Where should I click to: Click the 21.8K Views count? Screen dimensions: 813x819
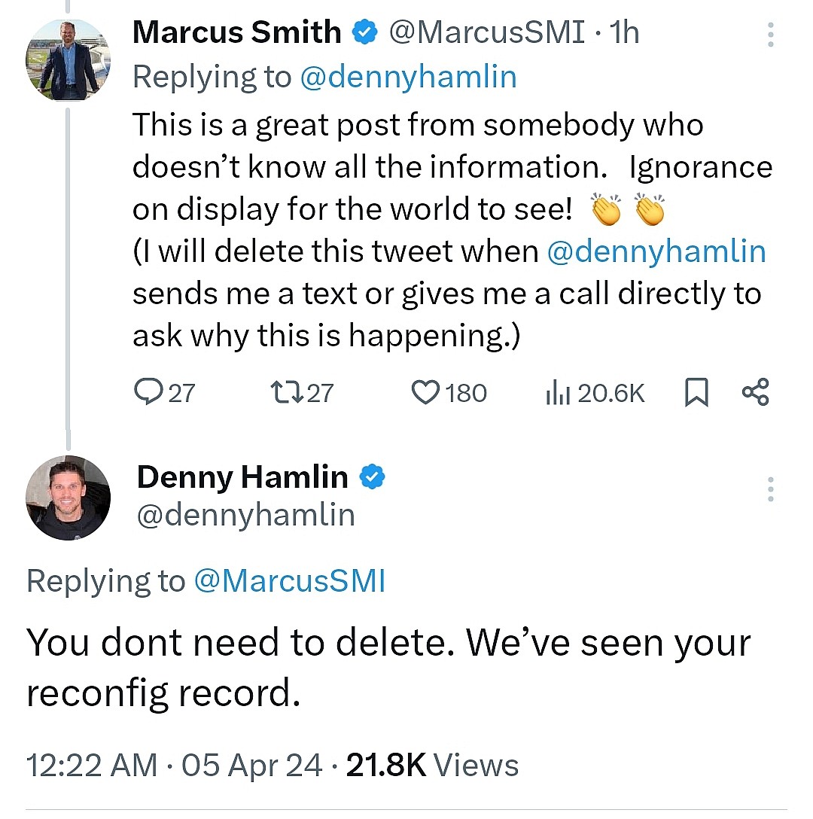point(432,765)
